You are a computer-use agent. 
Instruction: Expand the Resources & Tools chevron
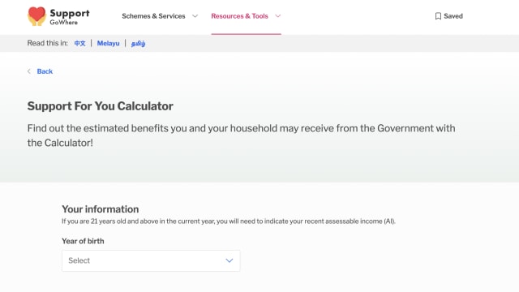click(x=277, y=16)
